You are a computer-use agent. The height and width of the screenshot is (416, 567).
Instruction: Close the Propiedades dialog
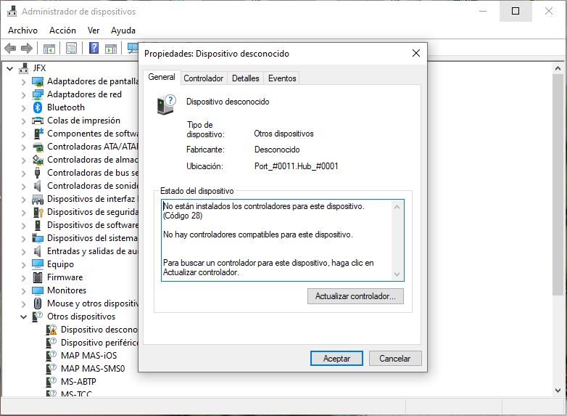[416, 53]
